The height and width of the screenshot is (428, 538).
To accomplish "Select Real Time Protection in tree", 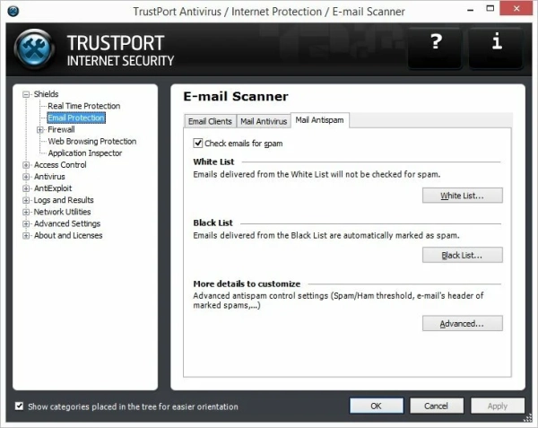I will click(84, 106).
